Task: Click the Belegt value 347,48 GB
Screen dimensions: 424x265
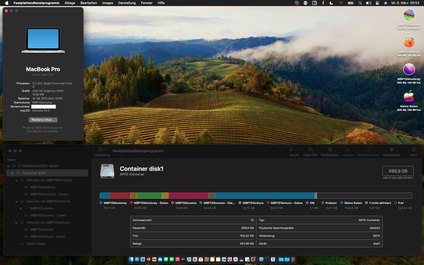Action: pos(247,244)
